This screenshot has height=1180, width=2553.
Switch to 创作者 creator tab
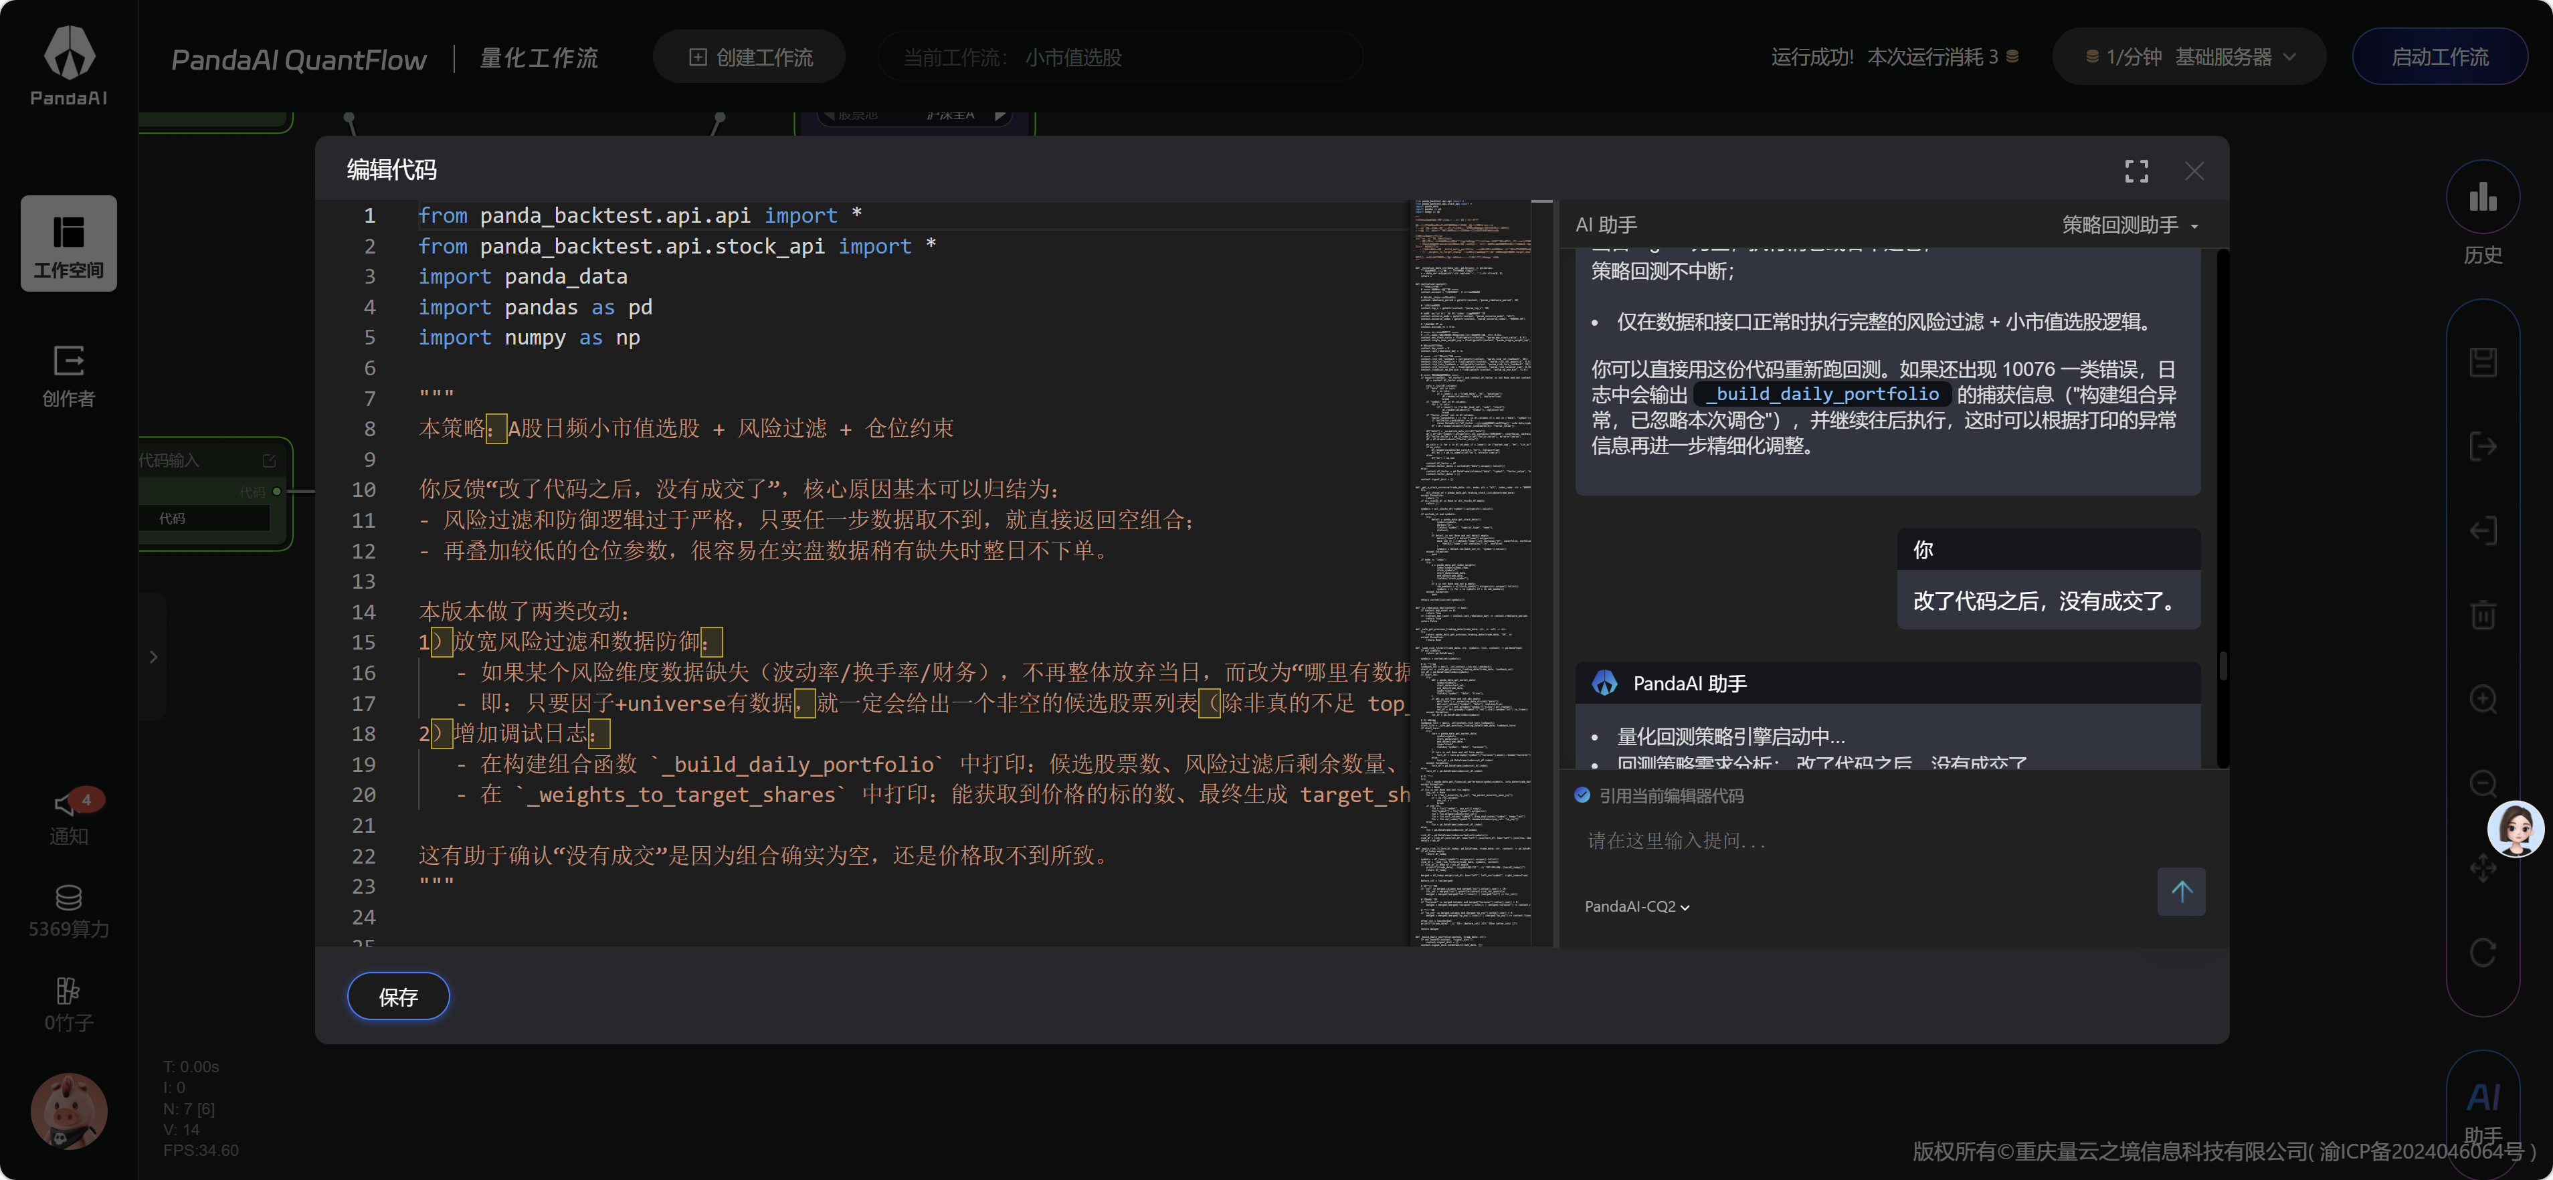coord(68,375)
